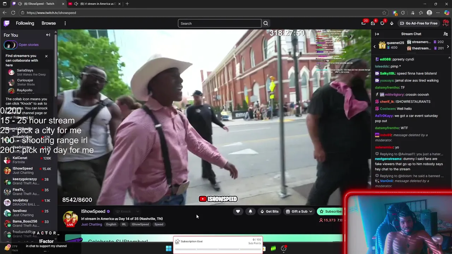Open the browser profile avatar

coord(429,13)
